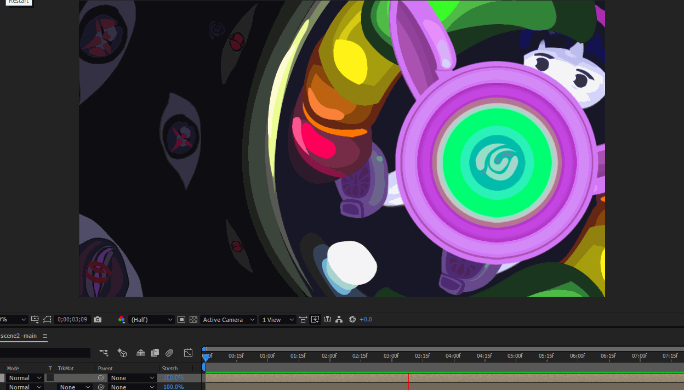Click the current time 0;00;03;09 field

pos(72,319)
